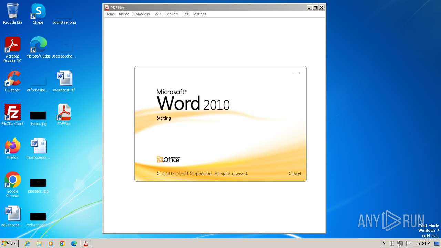The image size is (441, 248).
Task: Open PDFFlex desktop shortcut
Action: click(x=64, y=115)
